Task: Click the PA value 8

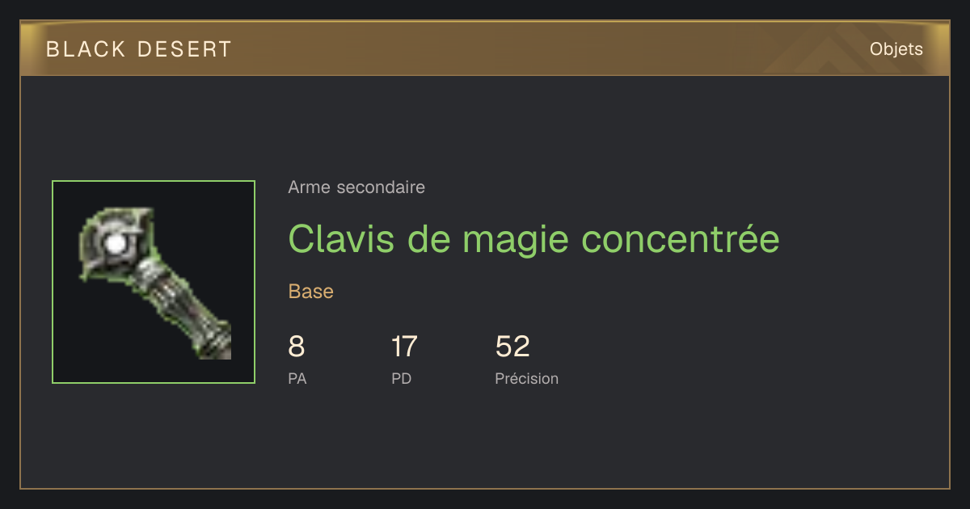Action: (297, 347)
